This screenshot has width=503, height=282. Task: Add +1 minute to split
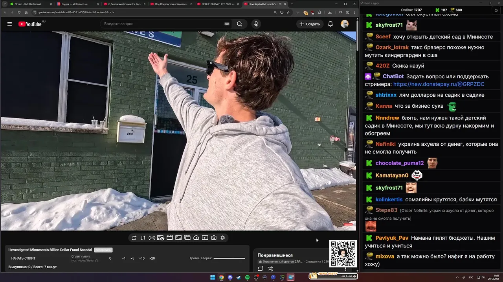[x=124, y=258]
